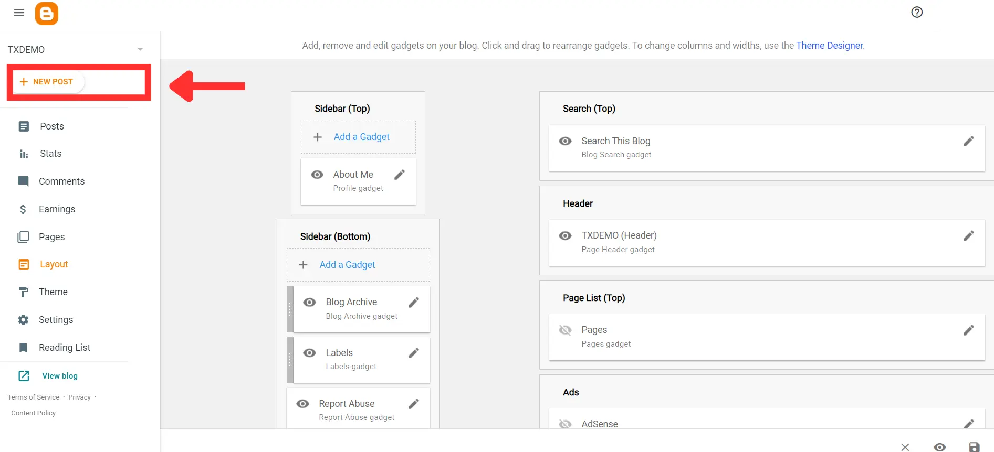The height and width of the screenshot is (452, 994).
Task: Click the orange Layout icon
Action: pos(24,264)
